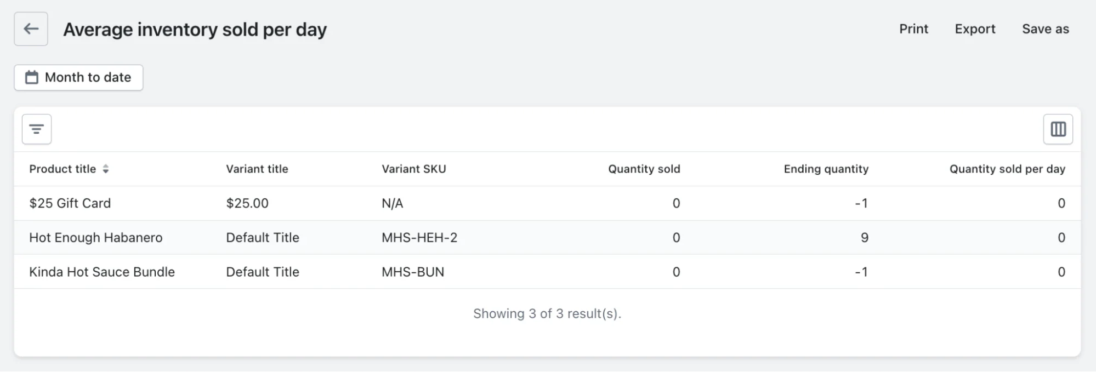Click the MHS-BUN SKU cell
The image size is (1096, 372).
coord(412,272)
